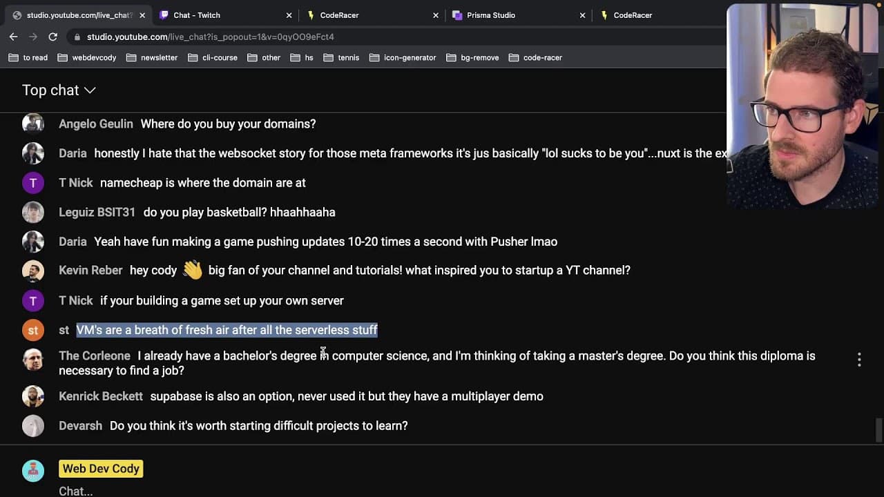
Task: Open the 'other' bookmarks folder
Action: pyautogui.click(x=264, y=57)
